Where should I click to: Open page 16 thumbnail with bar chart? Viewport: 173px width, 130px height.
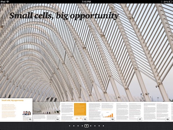pyautogui.click(x=101, y=112)
